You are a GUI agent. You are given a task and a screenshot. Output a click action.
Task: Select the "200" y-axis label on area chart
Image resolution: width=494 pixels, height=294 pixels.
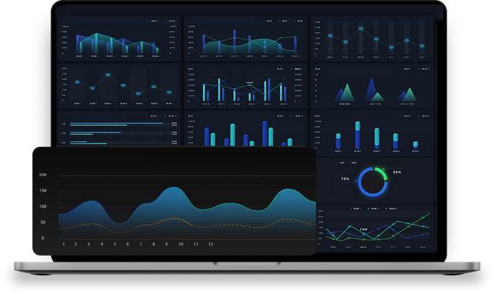click(x=43, y=175)
